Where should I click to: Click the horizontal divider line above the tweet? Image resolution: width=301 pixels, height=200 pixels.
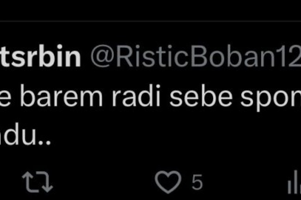pos(150,21)
